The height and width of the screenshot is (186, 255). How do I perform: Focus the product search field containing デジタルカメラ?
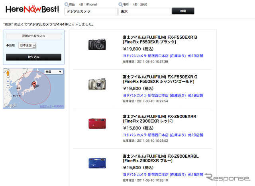coord(91,12)
